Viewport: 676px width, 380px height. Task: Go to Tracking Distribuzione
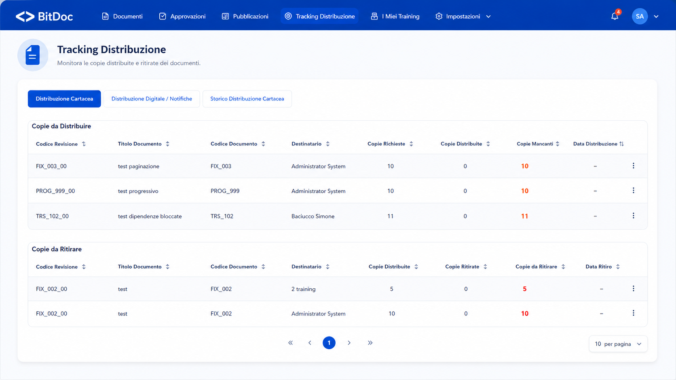click(x=319, y=17)
